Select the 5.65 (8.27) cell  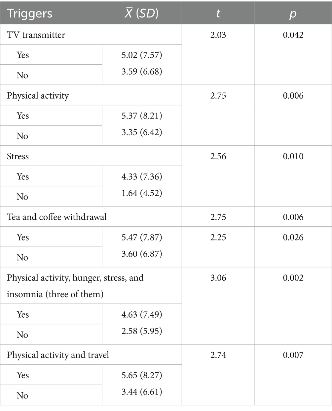[x=142, y=375]
